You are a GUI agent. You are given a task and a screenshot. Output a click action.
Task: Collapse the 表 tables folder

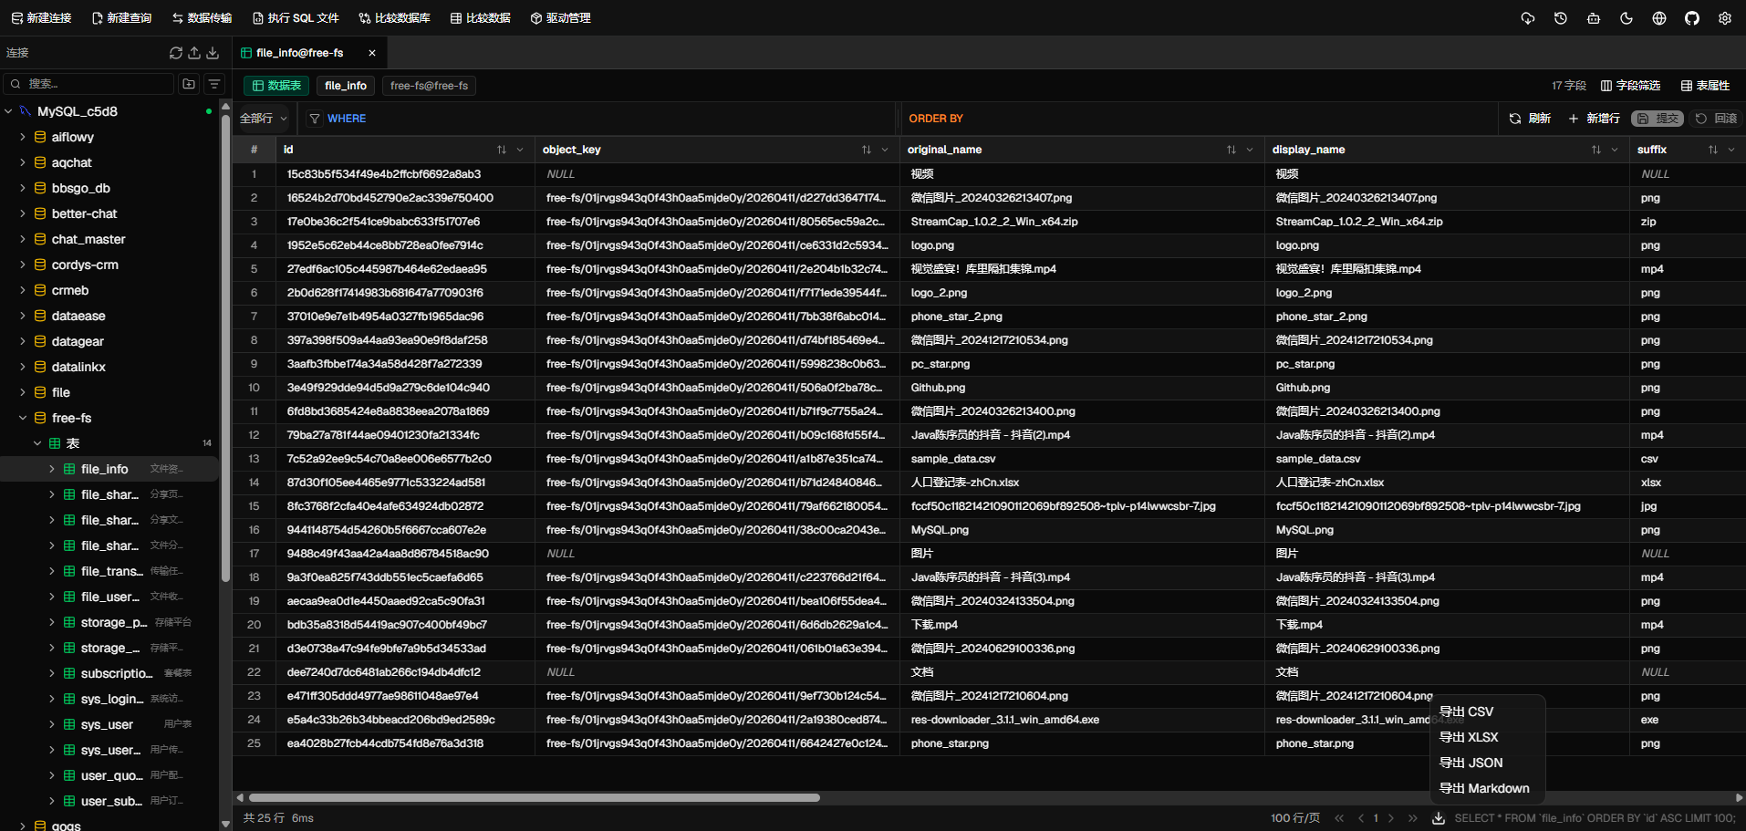tap(37, 443)
